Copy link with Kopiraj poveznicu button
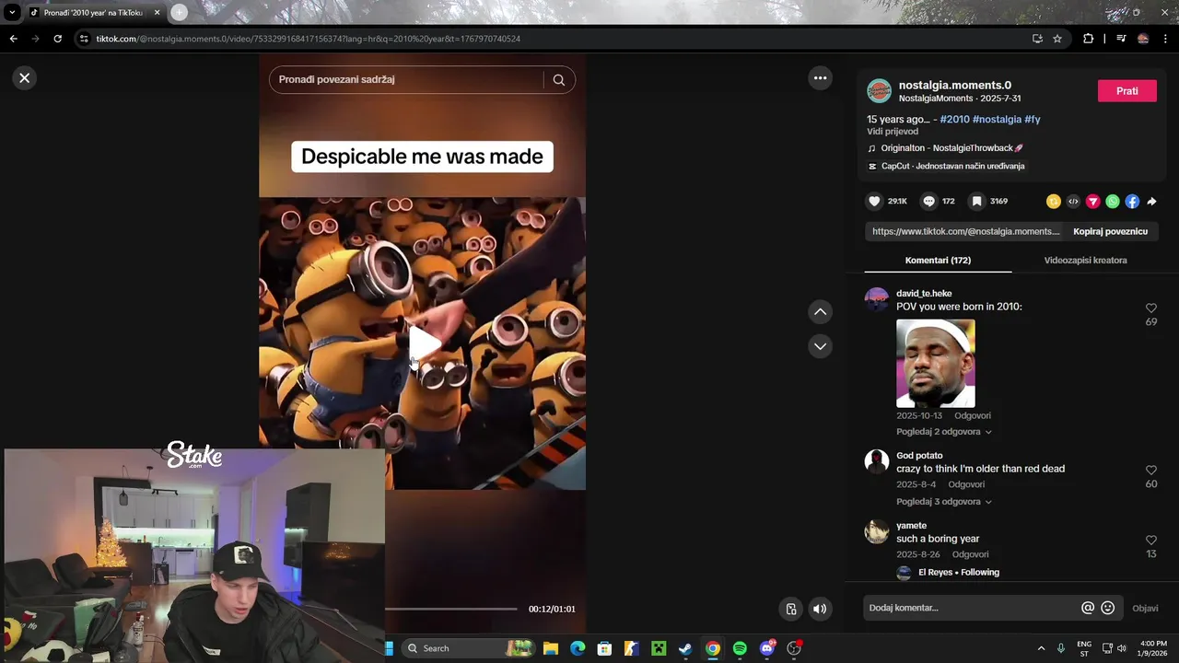Image resolution: width=1179 pixels, height=663 pixels. [x=1110, y=231]
